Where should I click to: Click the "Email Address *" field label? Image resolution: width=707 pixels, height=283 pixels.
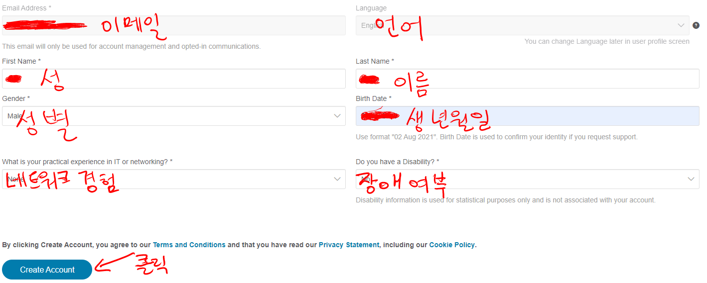26,8
